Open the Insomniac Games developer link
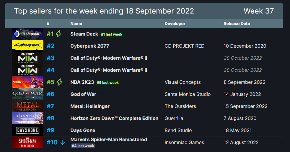Viewport: 290px width, 152px height. (184, 142)
